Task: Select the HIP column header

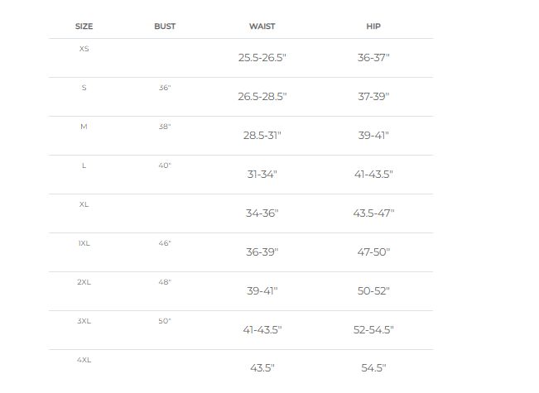Action: coord(373,26)
